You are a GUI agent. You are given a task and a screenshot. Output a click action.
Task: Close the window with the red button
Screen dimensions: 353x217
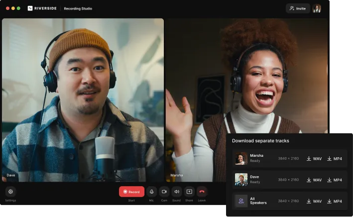point(7,8)
